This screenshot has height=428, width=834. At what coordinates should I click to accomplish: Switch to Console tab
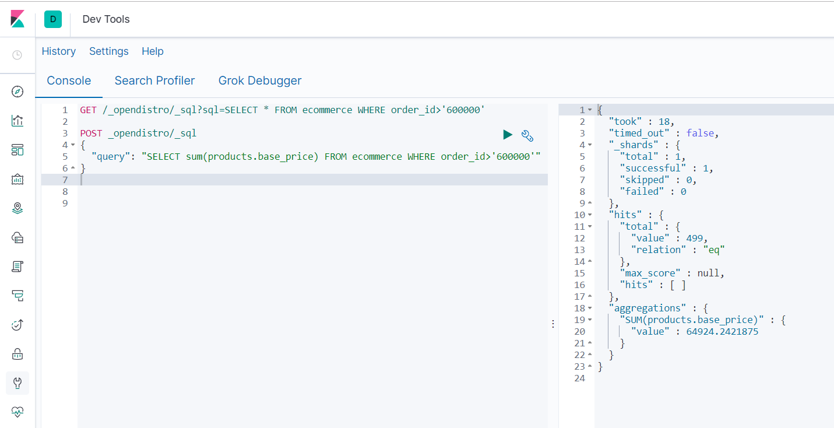tap(69, 80)
